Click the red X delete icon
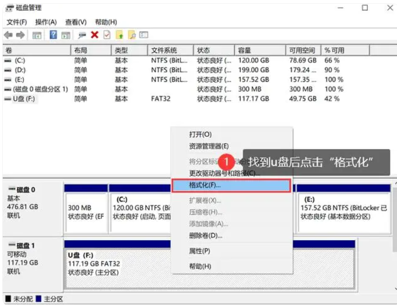The width and height of the screenshot is (397, 305). (x=95, y=35)
